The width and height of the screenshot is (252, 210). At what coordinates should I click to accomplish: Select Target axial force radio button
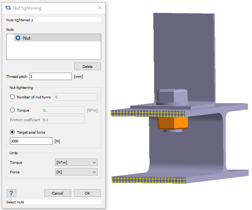[x=12, y=132]
